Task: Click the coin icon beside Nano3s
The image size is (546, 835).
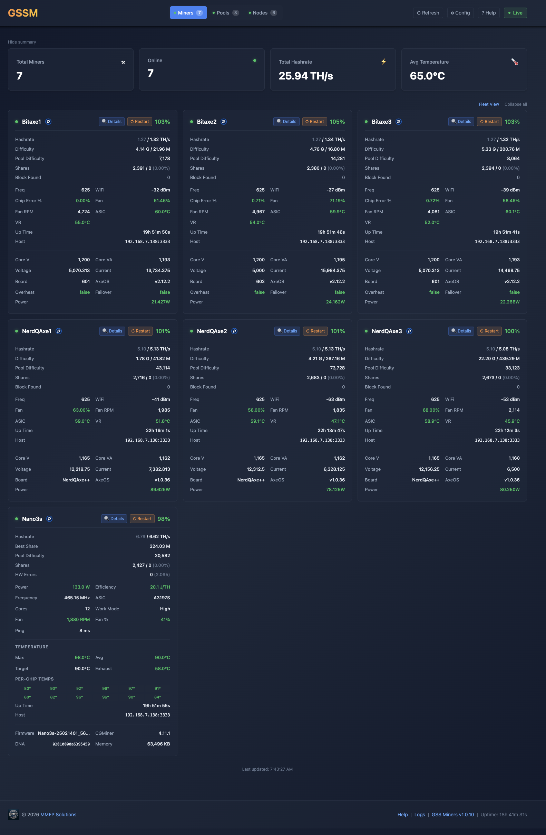Action: click(49, 519)
